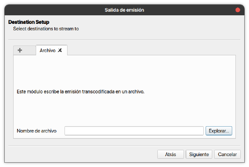Click the red window close button

[238, 10]
